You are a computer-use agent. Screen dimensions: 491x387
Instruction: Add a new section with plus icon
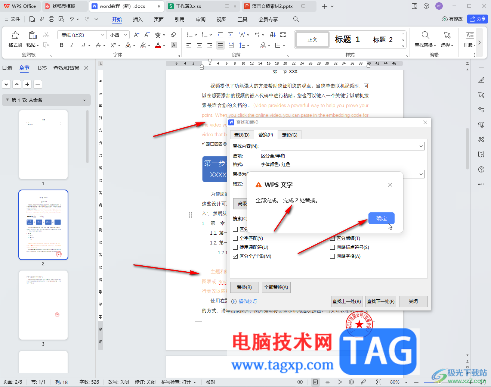(x=27, y=84)
